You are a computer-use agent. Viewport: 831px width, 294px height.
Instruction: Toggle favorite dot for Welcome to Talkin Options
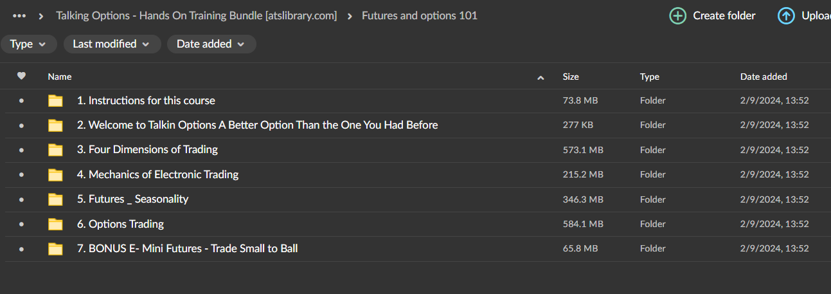click(21, 125)
